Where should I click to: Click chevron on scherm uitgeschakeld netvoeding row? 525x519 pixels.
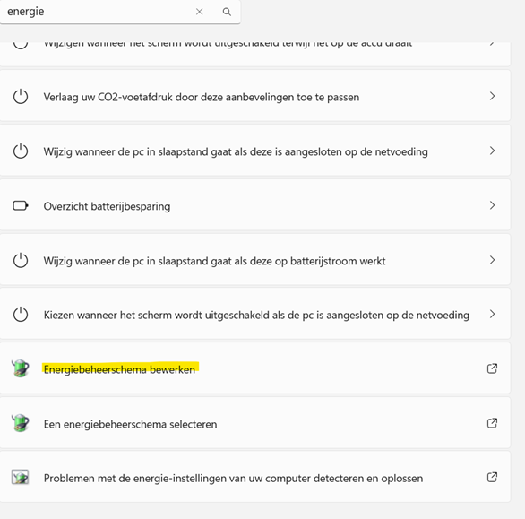tap(492, 314)
